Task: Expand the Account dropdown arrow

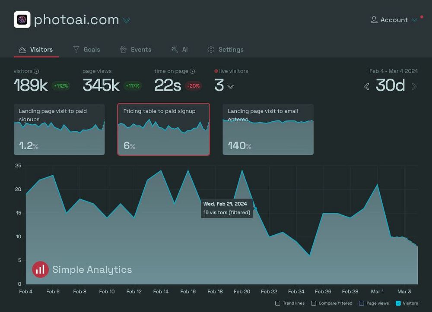Action: (414, 20)
